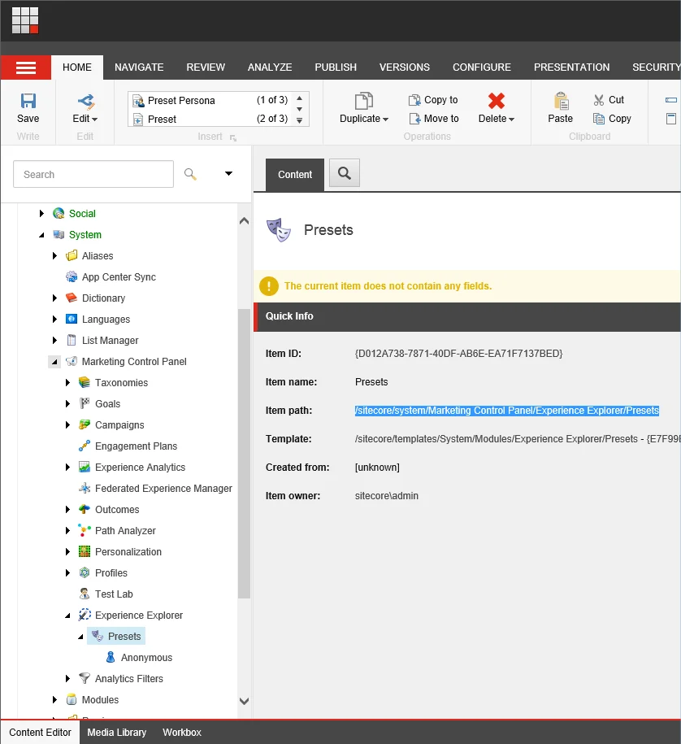Open the Edit dropdown arrow
Viewport: 681px width, 744px height.
tap(94, 119)
